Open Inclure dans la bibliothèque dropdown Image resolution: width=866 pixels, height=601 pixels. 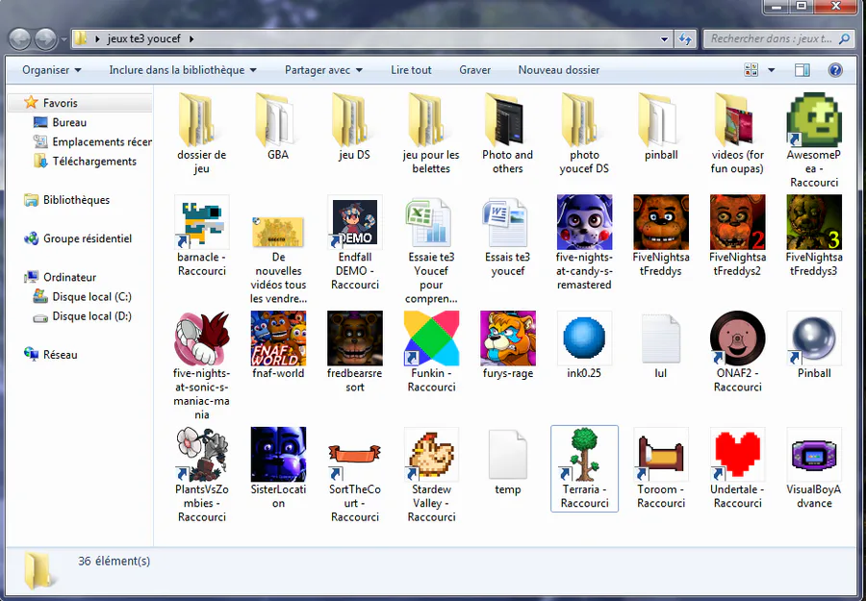183,70
